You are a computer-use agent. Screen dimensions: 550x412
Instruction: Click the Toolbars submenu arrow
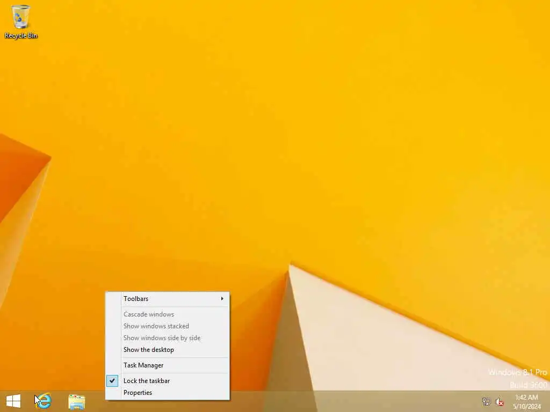point(222,298)
